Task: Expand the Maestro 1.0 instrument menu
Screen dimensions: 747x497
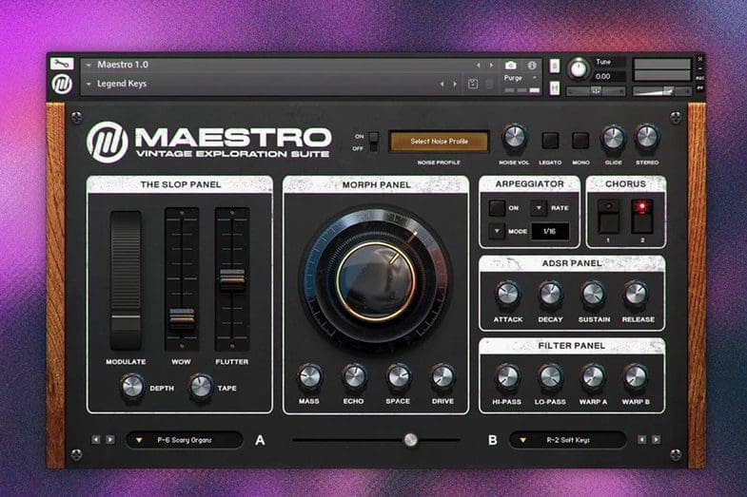Action: (x=88, y=66)
